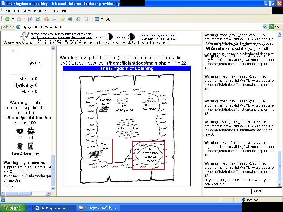This screenshot has height=212, width=283.
Task: Click the HP heart icon
Action: [20, 131]
